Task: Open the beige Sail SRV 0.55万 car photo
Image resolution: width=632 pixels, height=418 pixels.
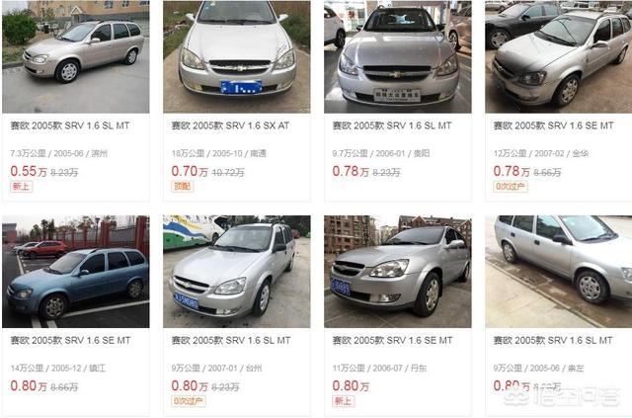Action: [76, 56]
